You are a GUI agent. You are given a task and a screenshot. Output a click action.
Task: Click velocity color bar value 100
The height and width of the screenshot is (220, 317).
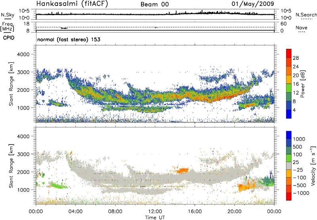pos(298,154)
